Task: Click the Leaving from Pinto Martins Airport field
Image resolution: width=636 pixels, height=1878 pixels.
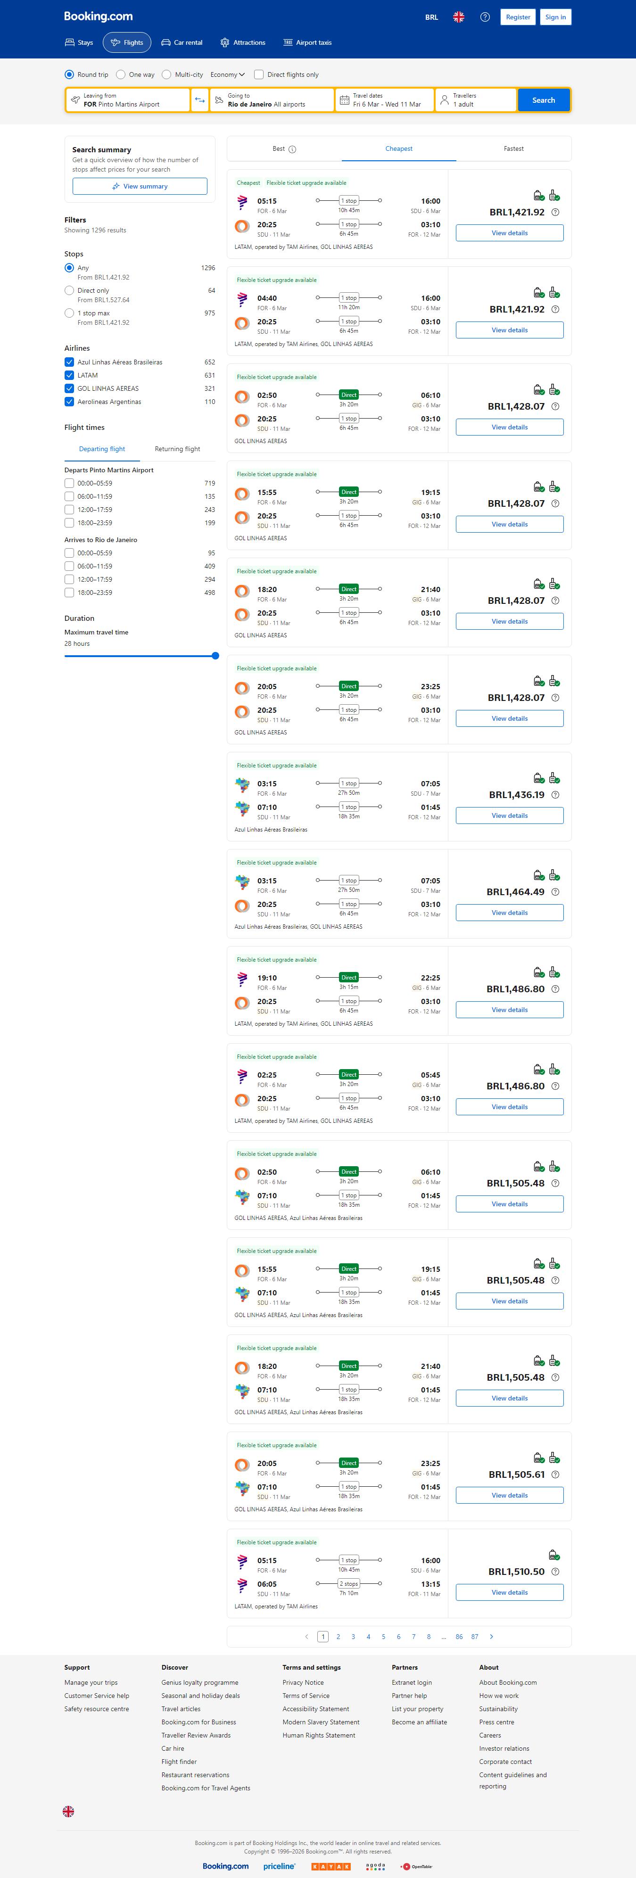Action: click(x=128, y=100)
